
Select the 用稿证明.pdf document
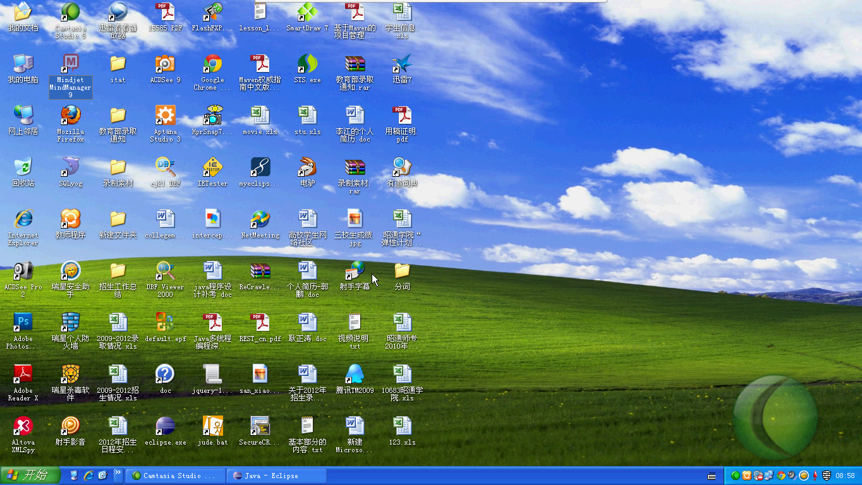pyautogui.click(x=402, y=115)
